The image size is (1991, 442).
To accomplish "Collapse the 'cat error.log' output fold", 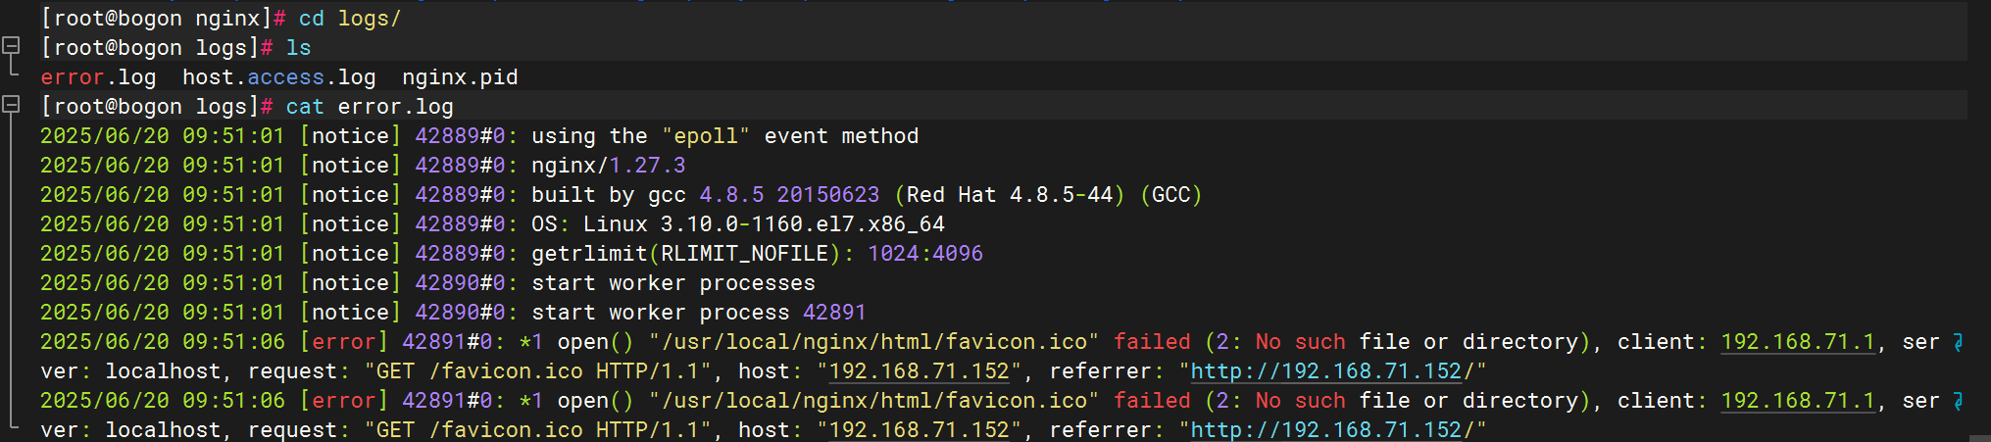I will point(12,104).
